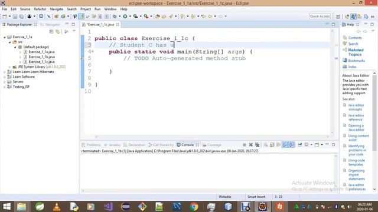Click the editor horizontal scrollbar
The image size is (378, 212).
pyautogui.click(x=211, y=137)
